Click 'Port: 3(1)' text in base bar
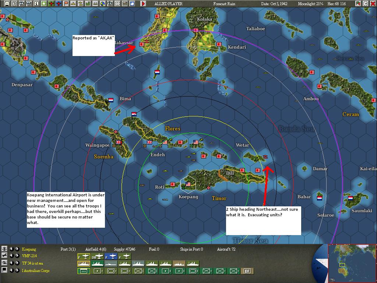Screen dimensions: 377x283 (68, 249)
